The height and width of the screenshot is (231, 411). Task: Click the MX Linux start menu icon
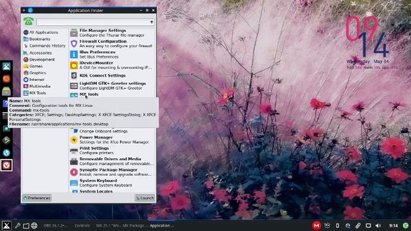pyautogui.click(x=6, y=225)
